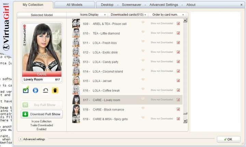Select row 612 - LOLA - Exotic drink
Viewport: 246px width, 147px height.
(x=127, y=52)
